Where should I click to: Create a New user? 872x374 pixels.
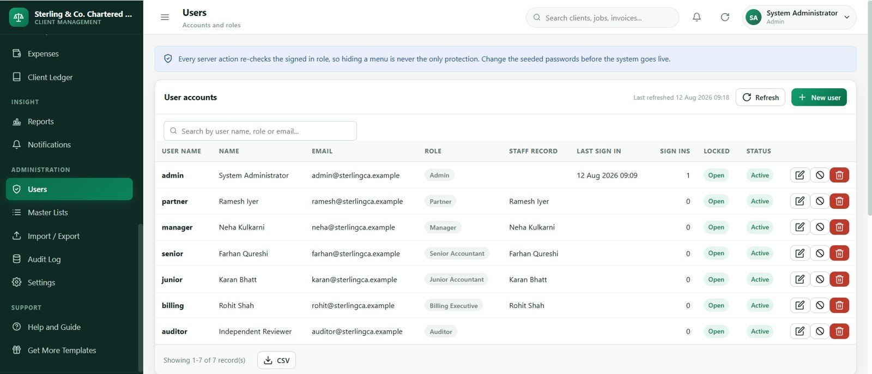(x=819, y=98)
